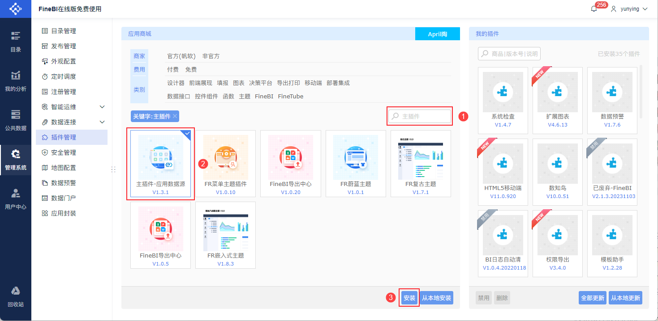Select the 函数 category

[228, 97]
